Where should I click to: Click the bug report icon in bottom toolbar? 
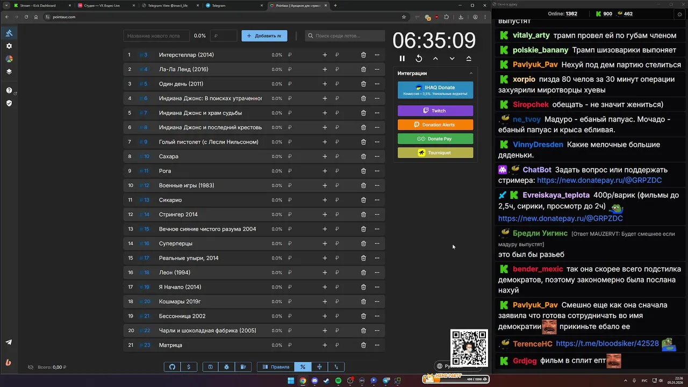click(x=226, y=367)
